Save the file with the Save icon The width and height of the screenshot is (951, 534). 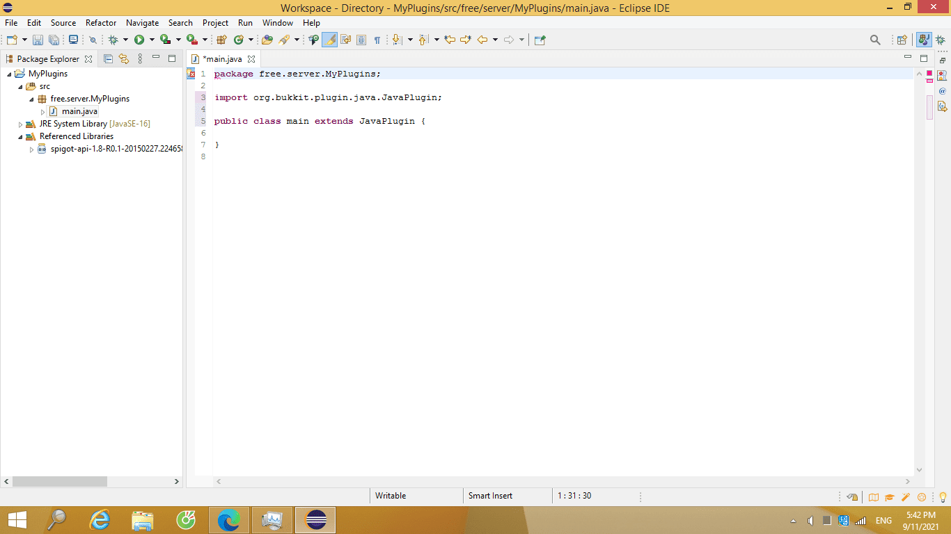(x=38, y=40)
